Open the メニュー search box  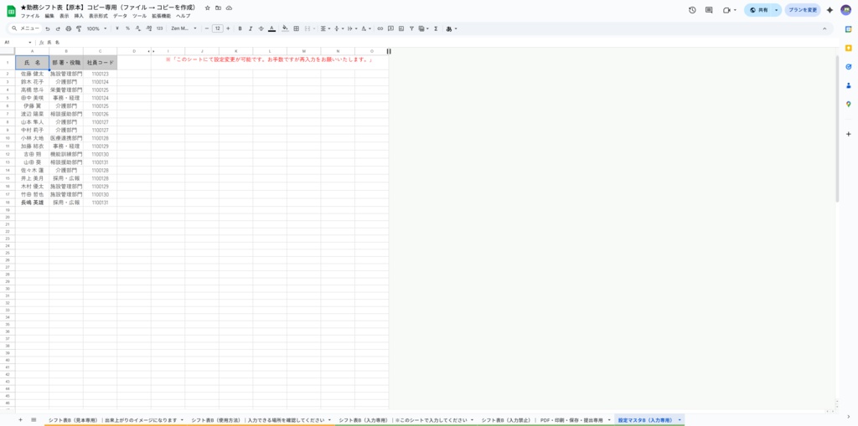coord(25,28)
